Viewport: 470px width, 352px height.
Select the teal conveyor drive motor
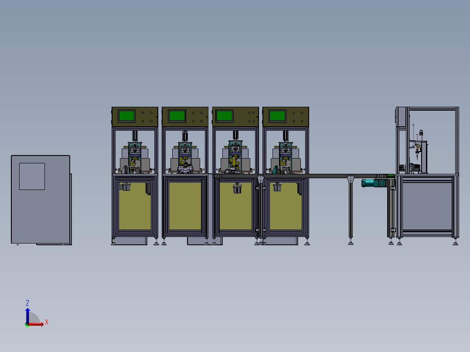(374, 183)
